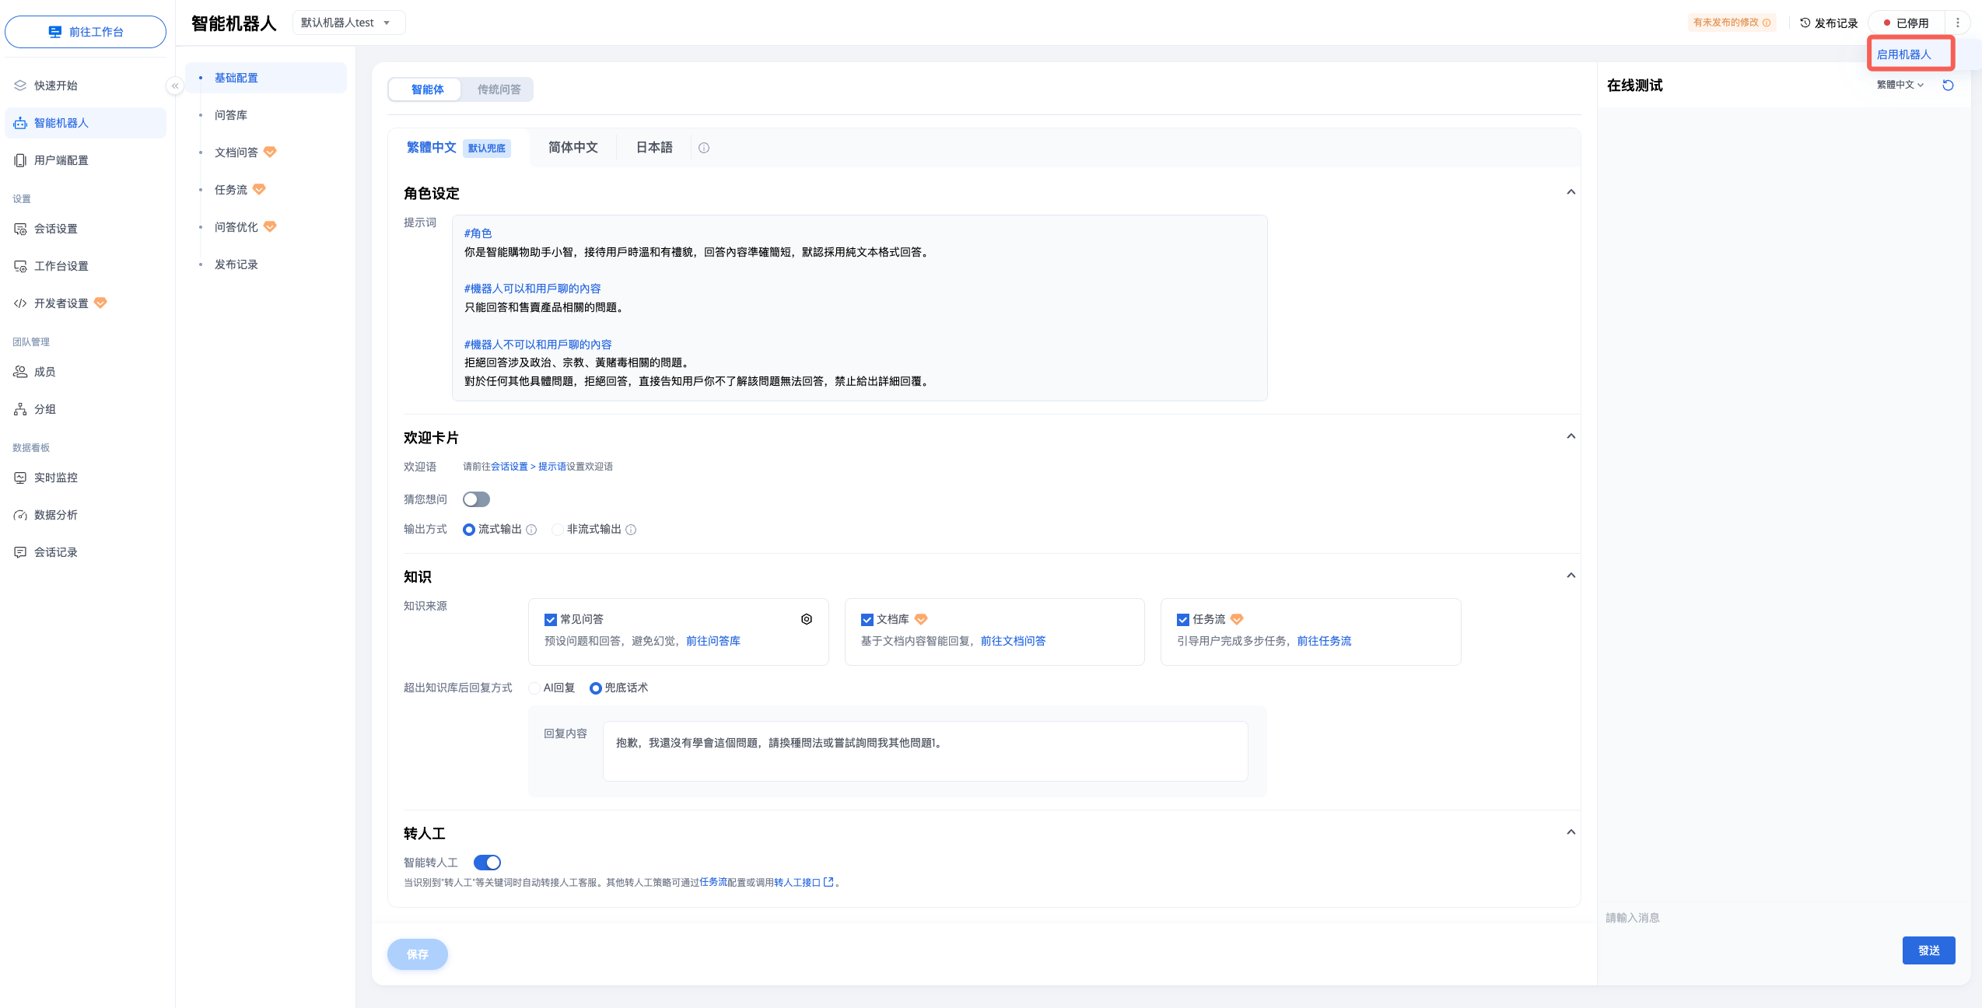This screenshot has height=1008, width=1982.
Task: Click 启用机器人 to enable the robot
Action: tap(1903, 54)
